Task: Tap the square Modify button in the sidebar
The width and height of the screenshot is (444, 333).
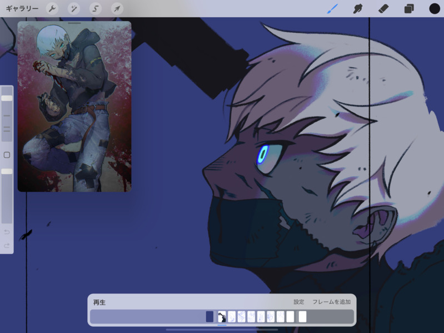Action: [x=7, y=155]
